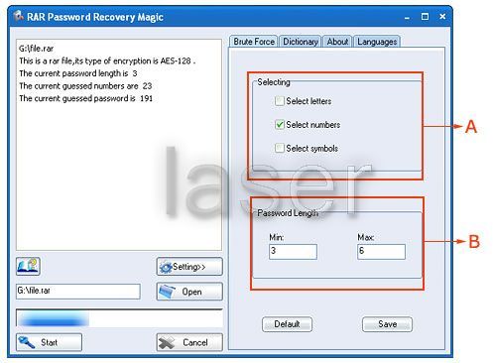Switch to the Brute Force tab
The width and height of the screenshot is (493, 363).
tap(254, 42)
